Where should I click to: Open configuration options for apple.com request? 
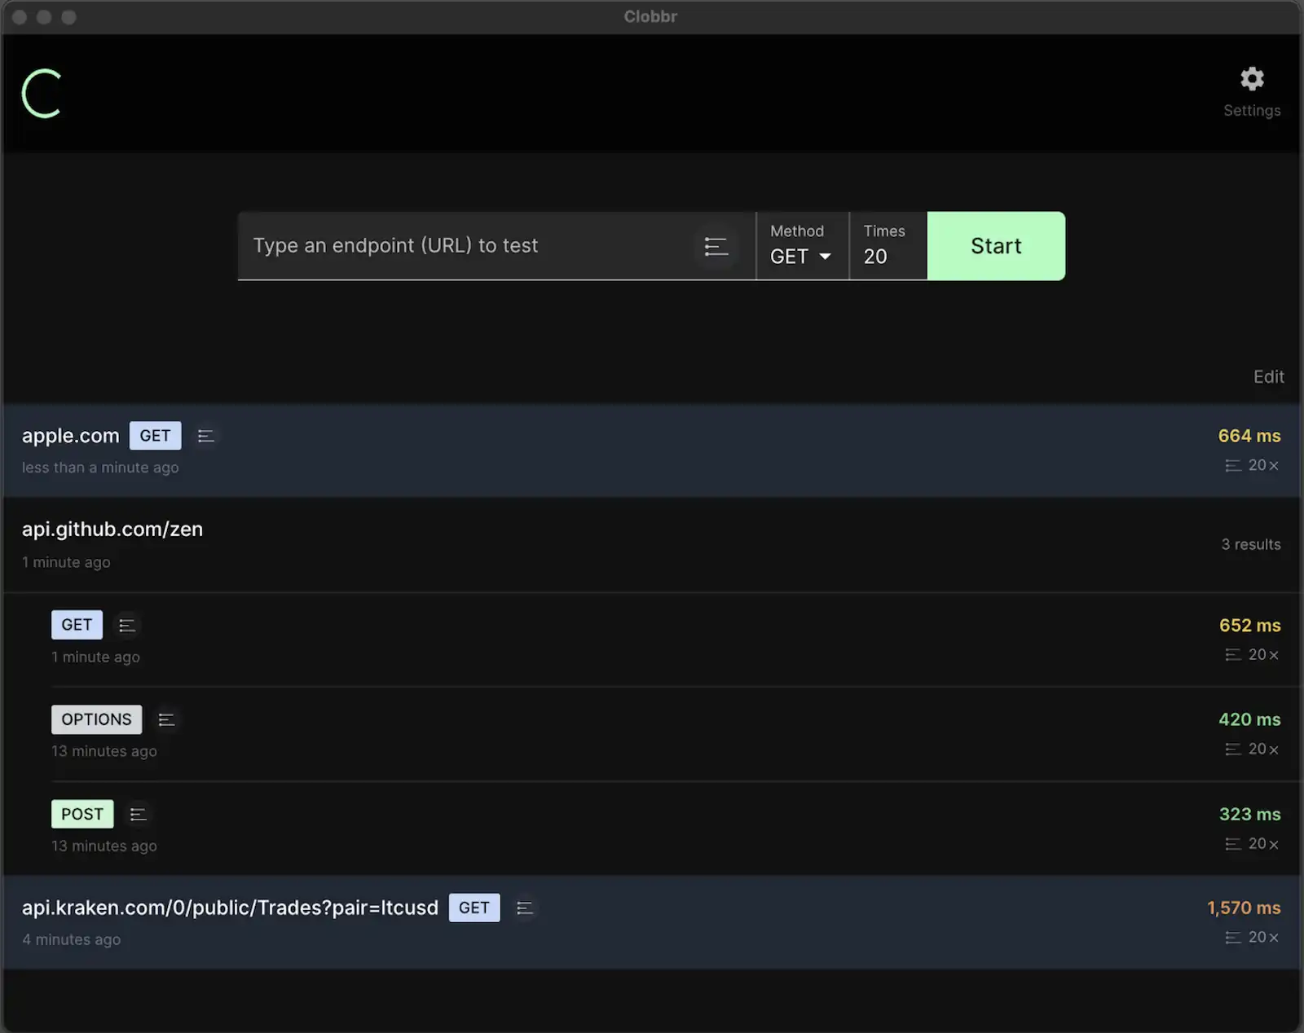pyautogui.click(x=206, y=436)
